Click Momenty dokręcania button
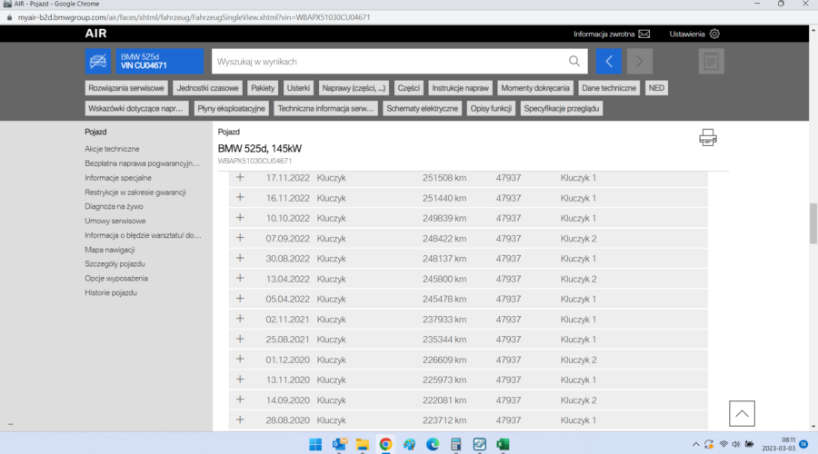The height and width of the screenshot is (454, 818). 535,88
